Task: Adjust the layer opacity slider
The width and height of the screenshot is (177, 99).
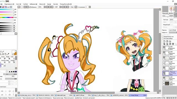Action: coord(173,32)
